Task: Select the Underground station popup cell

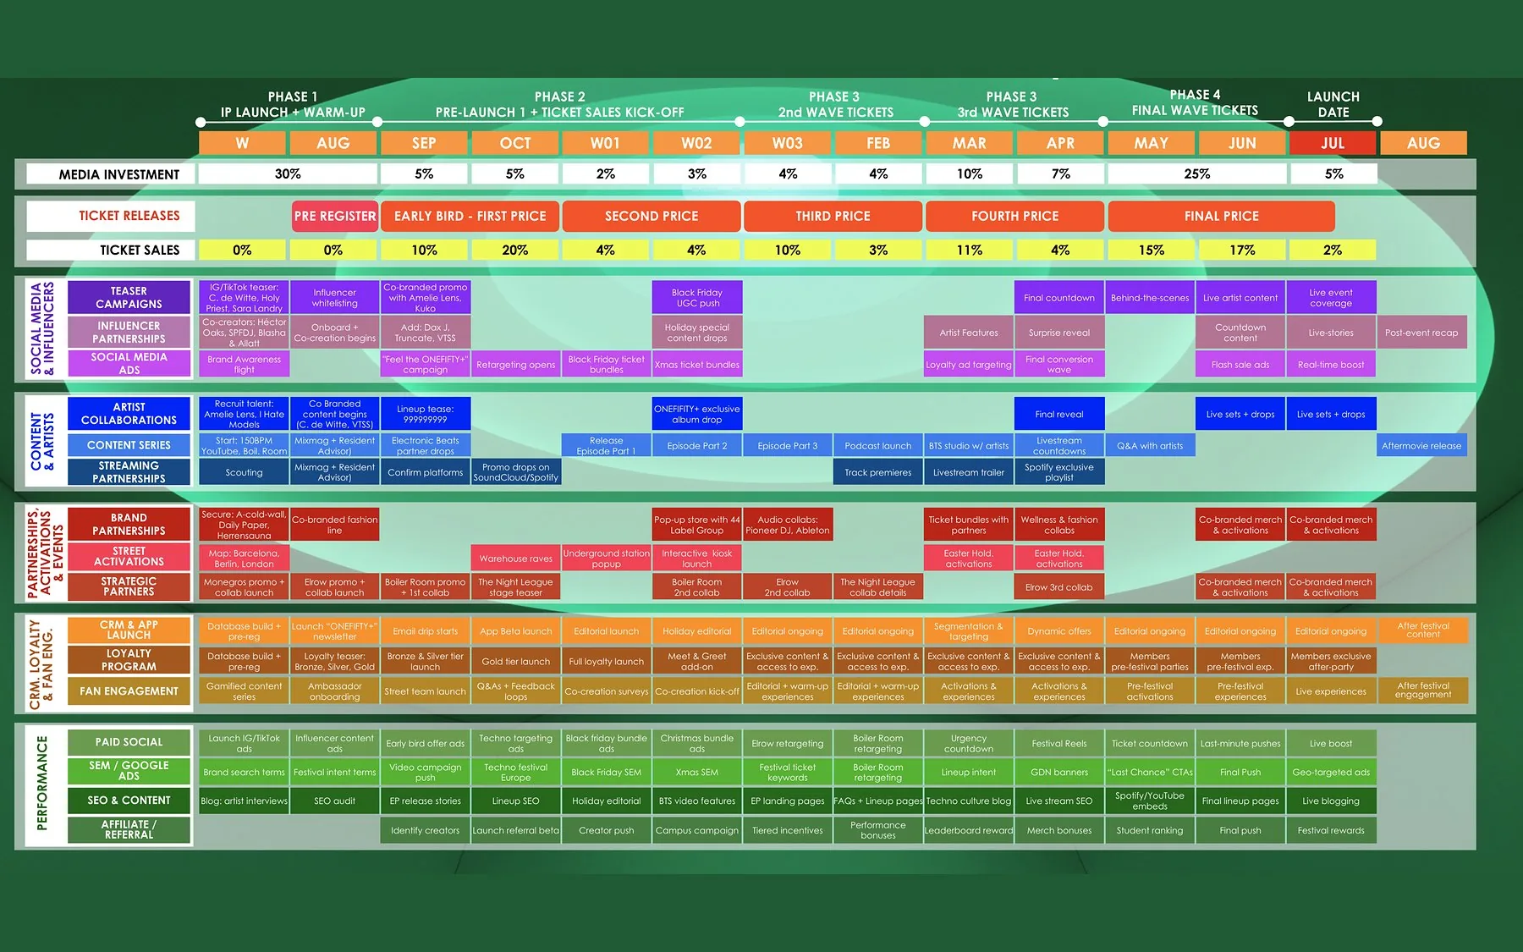Action: pyautogui.click(x=607, y=558)
